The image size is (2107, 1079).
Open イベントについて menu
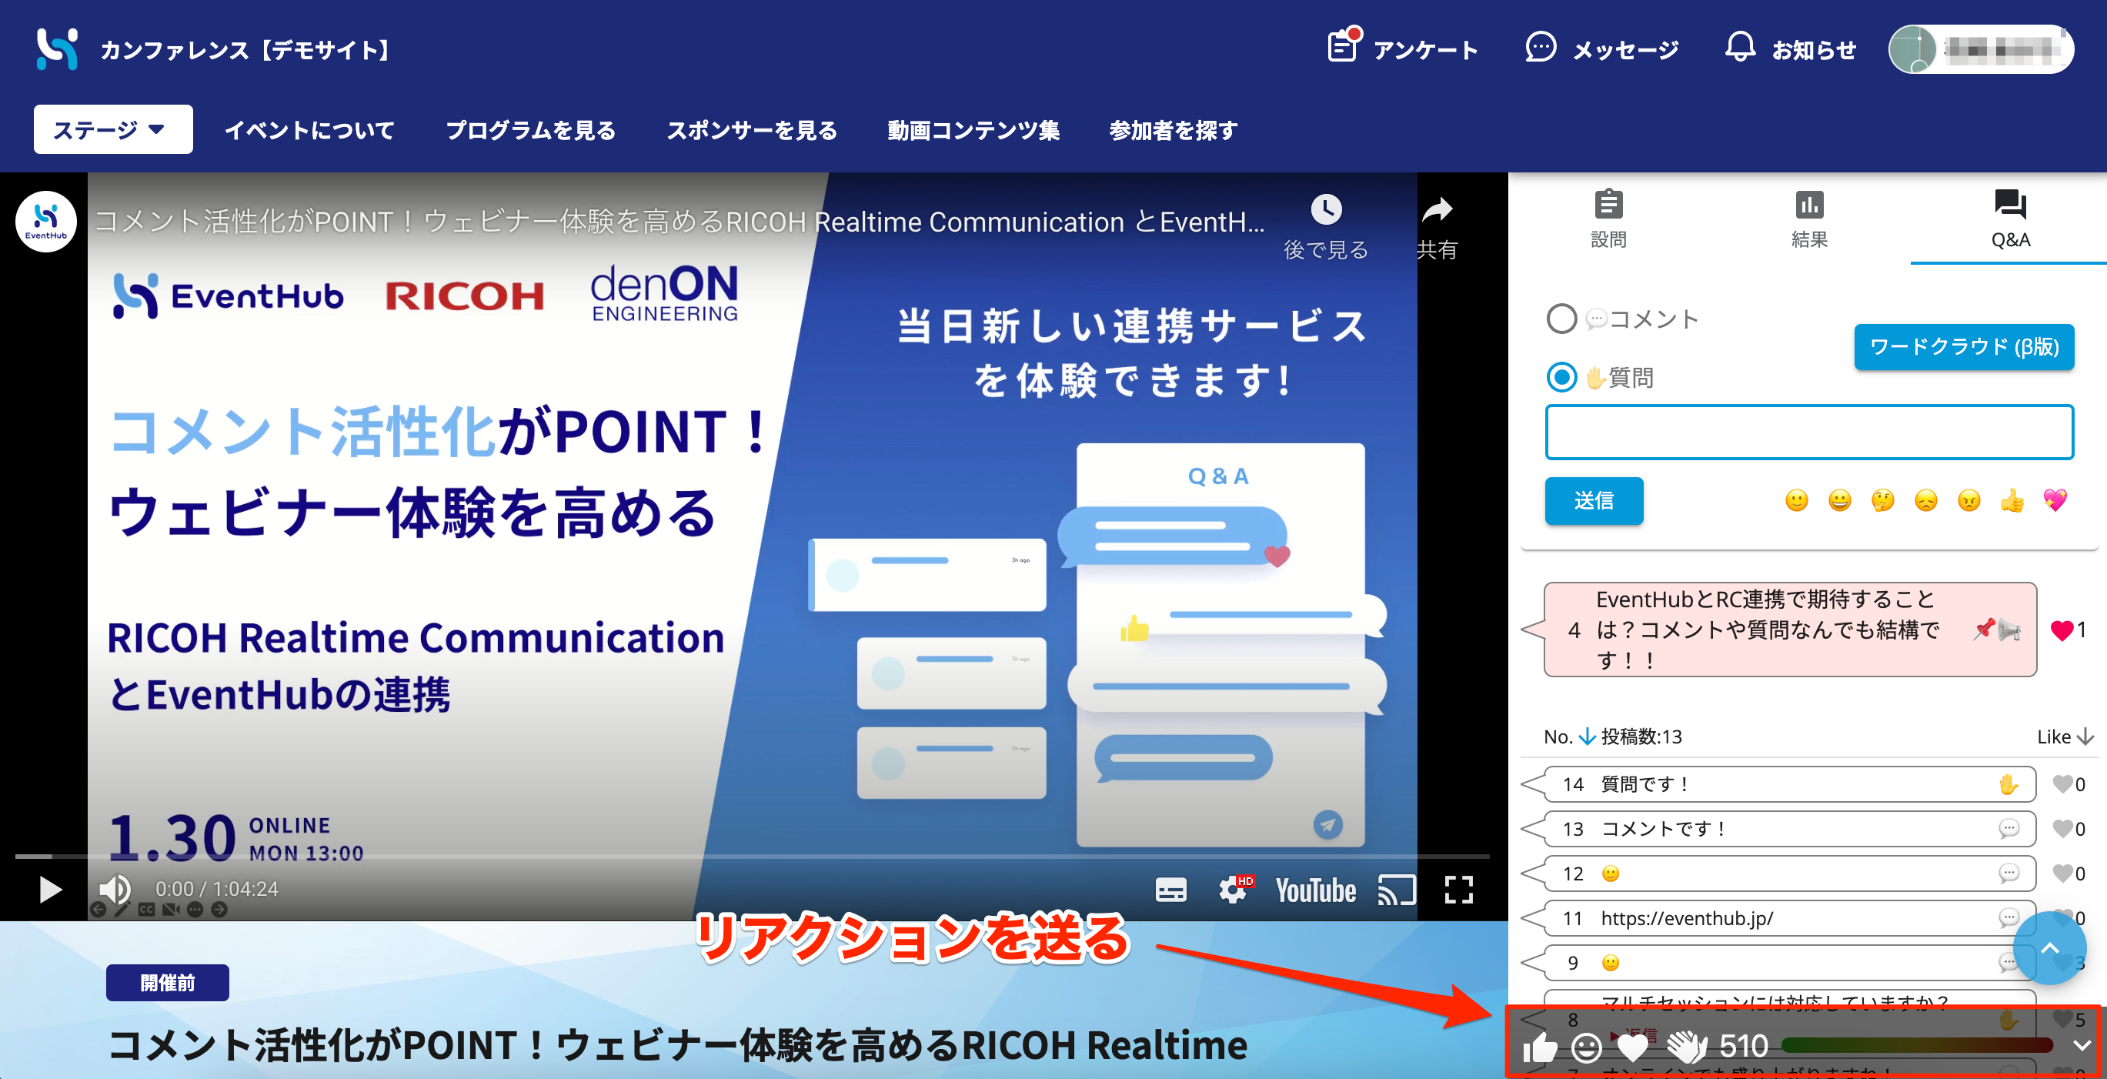pyautogui.click(x=309, y=130)
